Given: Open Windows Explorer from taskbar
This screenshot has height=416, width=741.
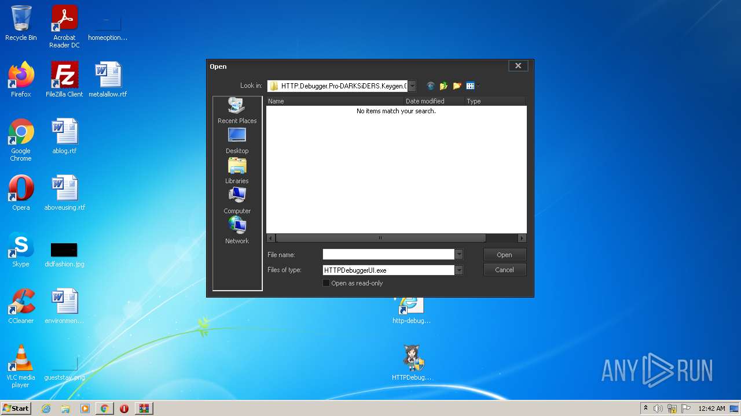Looking at the screenshot, I should click(x=65, y=408).
